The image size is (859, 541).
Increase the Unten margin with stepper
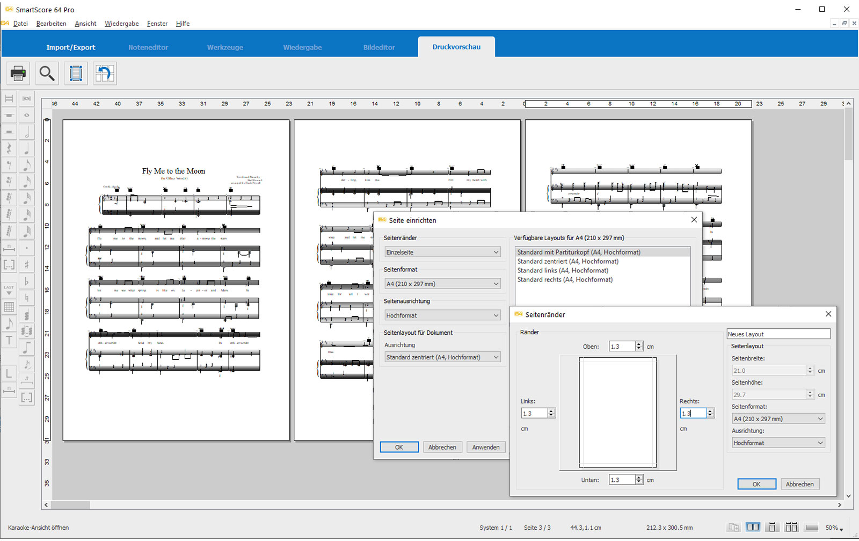click(x=639, y=477)
